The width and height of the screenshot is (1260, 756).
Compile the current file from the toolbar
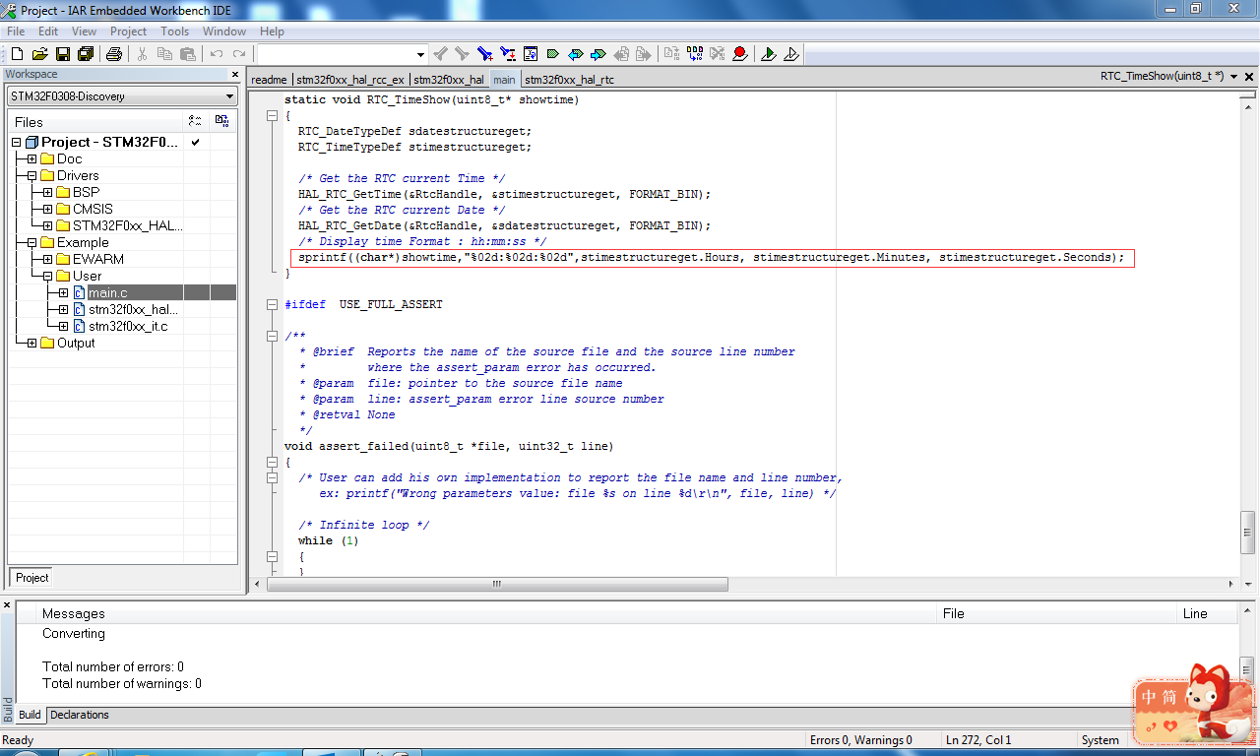[672, 54]
